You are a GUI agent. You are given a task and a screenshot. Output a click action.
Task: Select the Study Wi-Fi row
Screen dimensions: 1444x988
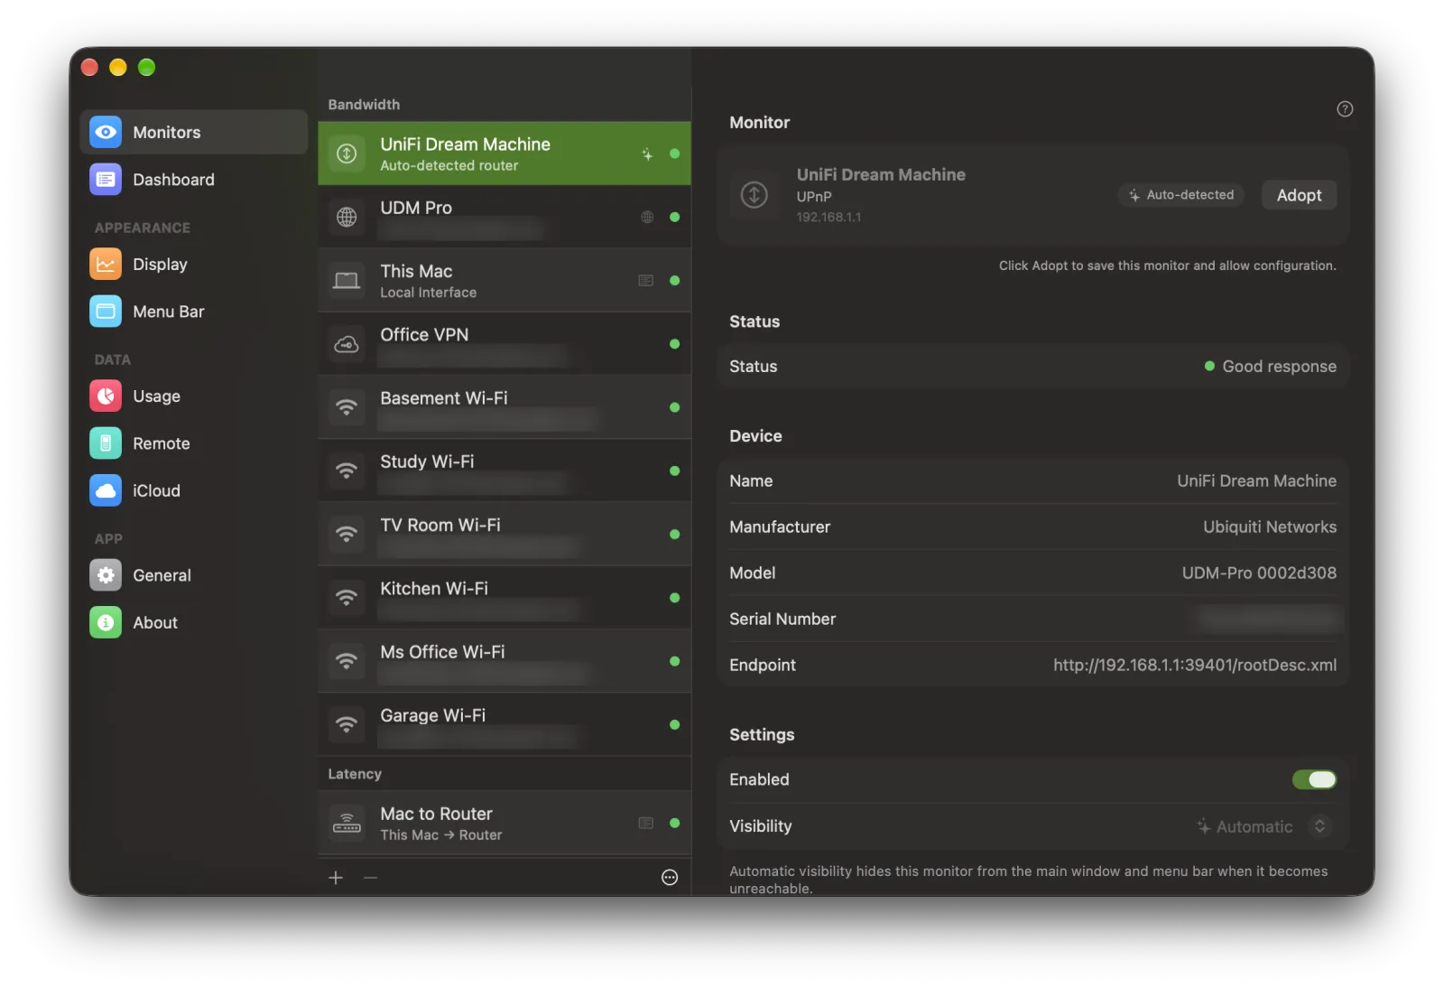pyautogui.click(x=504, y=471)
